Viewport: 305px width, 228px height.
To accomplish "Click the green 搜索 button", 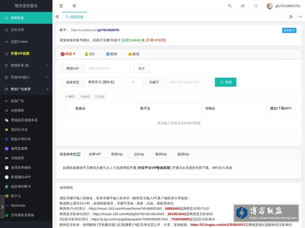I will pyautogui.click(x=226, y=82).
